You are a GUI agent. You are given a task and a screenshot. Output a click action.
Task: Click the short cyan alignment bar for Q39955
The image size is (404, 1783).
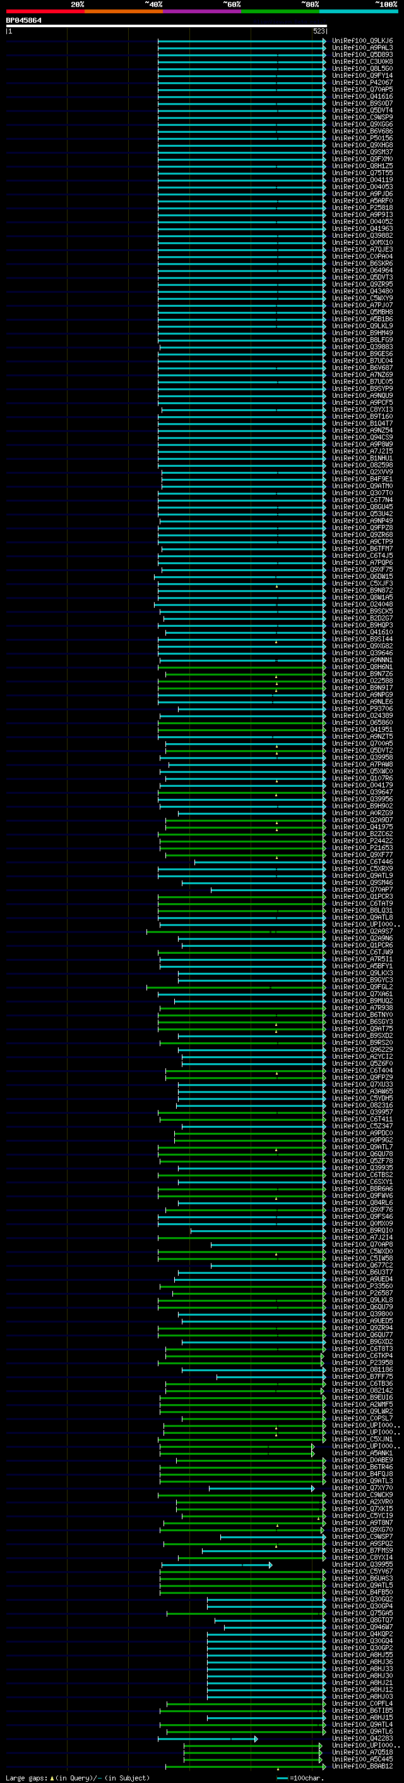[x=217, y=1565]
